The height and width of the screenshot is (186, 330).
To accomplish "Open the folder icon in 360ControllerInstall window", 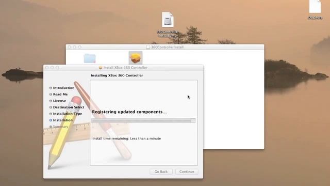I will coord(90,58).
